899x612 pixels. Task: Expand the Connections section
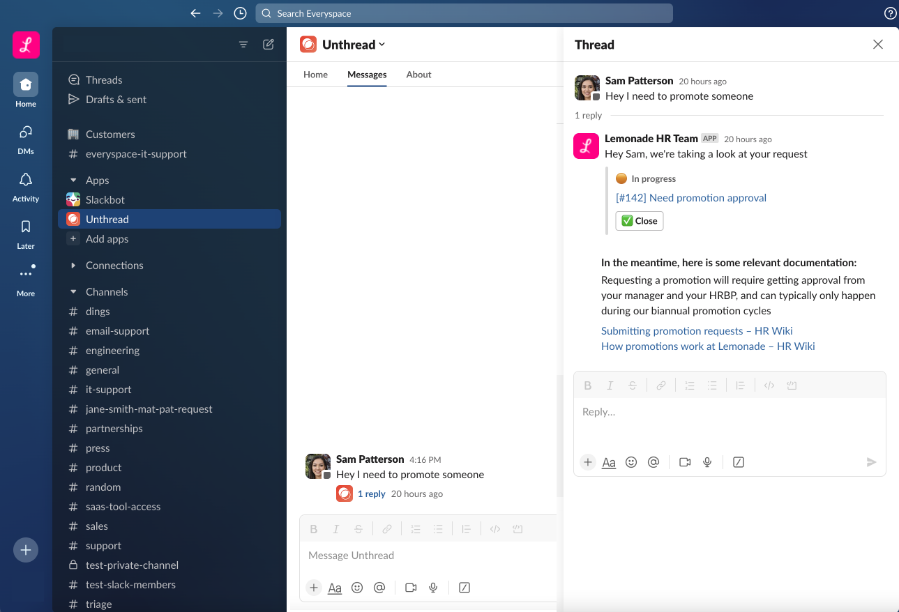coord(73,266)
